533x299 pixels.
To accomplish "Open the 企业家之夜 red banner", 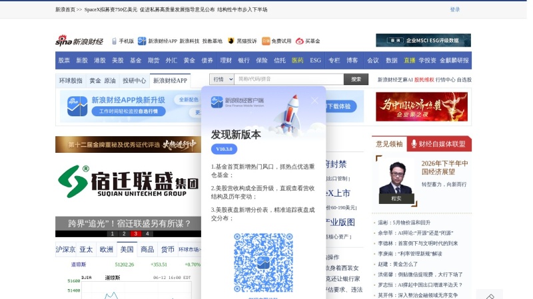I will 422,107.
